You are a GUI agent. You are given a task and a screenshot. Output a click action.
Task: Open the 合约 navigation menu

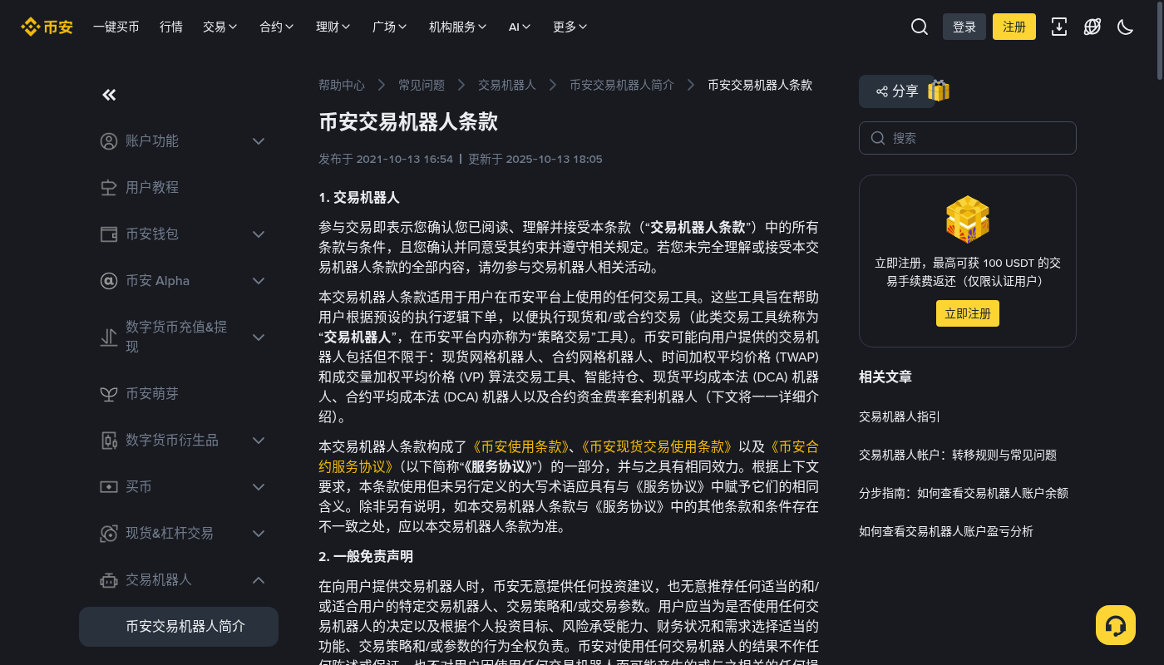[277, 27]
